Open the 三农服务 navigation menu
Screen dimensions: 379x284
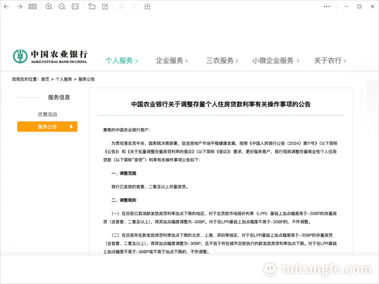click(222, 61)
